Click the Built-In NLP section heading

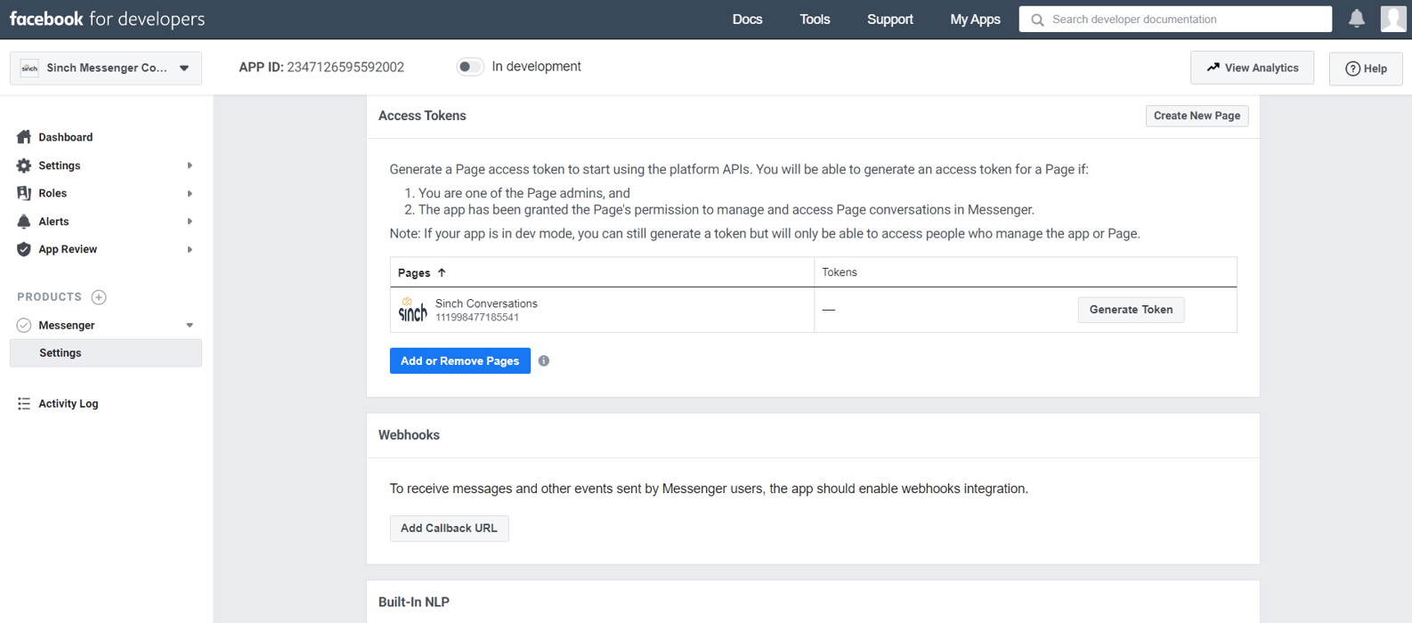[x=414, y=603]
